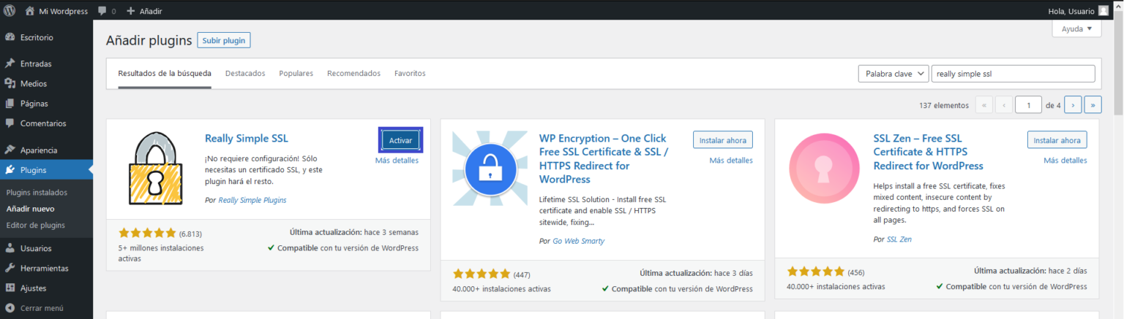Viewport: 1124px width, 319px height.
Task: Click the Hola, Usuario greeting
Action: click(x=1071, y=11)
